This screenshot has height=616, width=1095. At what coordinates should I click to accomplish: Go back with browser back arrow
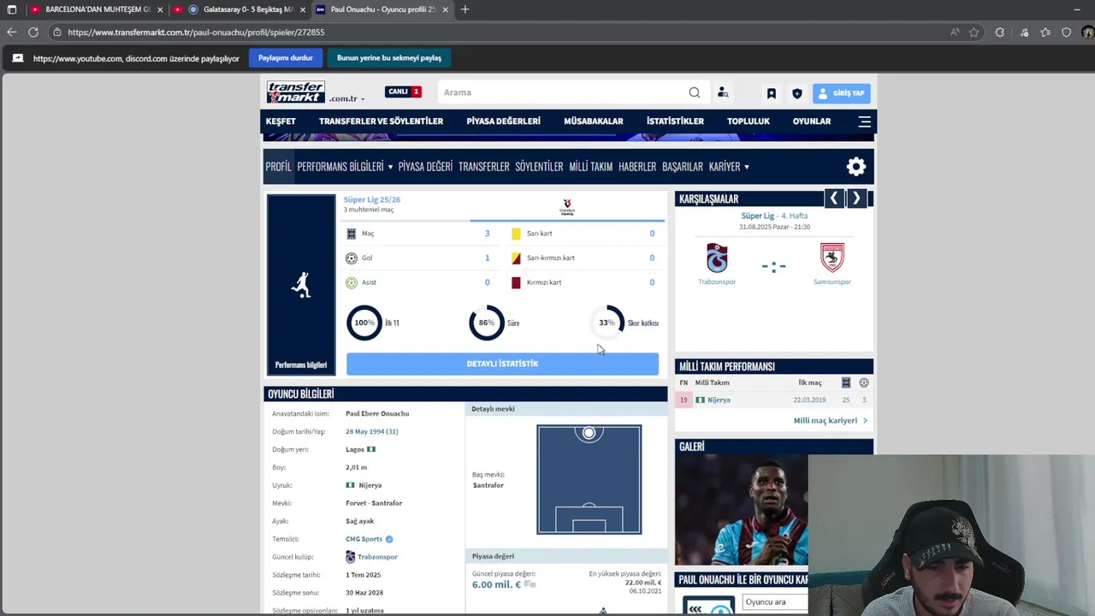[11, 33]
